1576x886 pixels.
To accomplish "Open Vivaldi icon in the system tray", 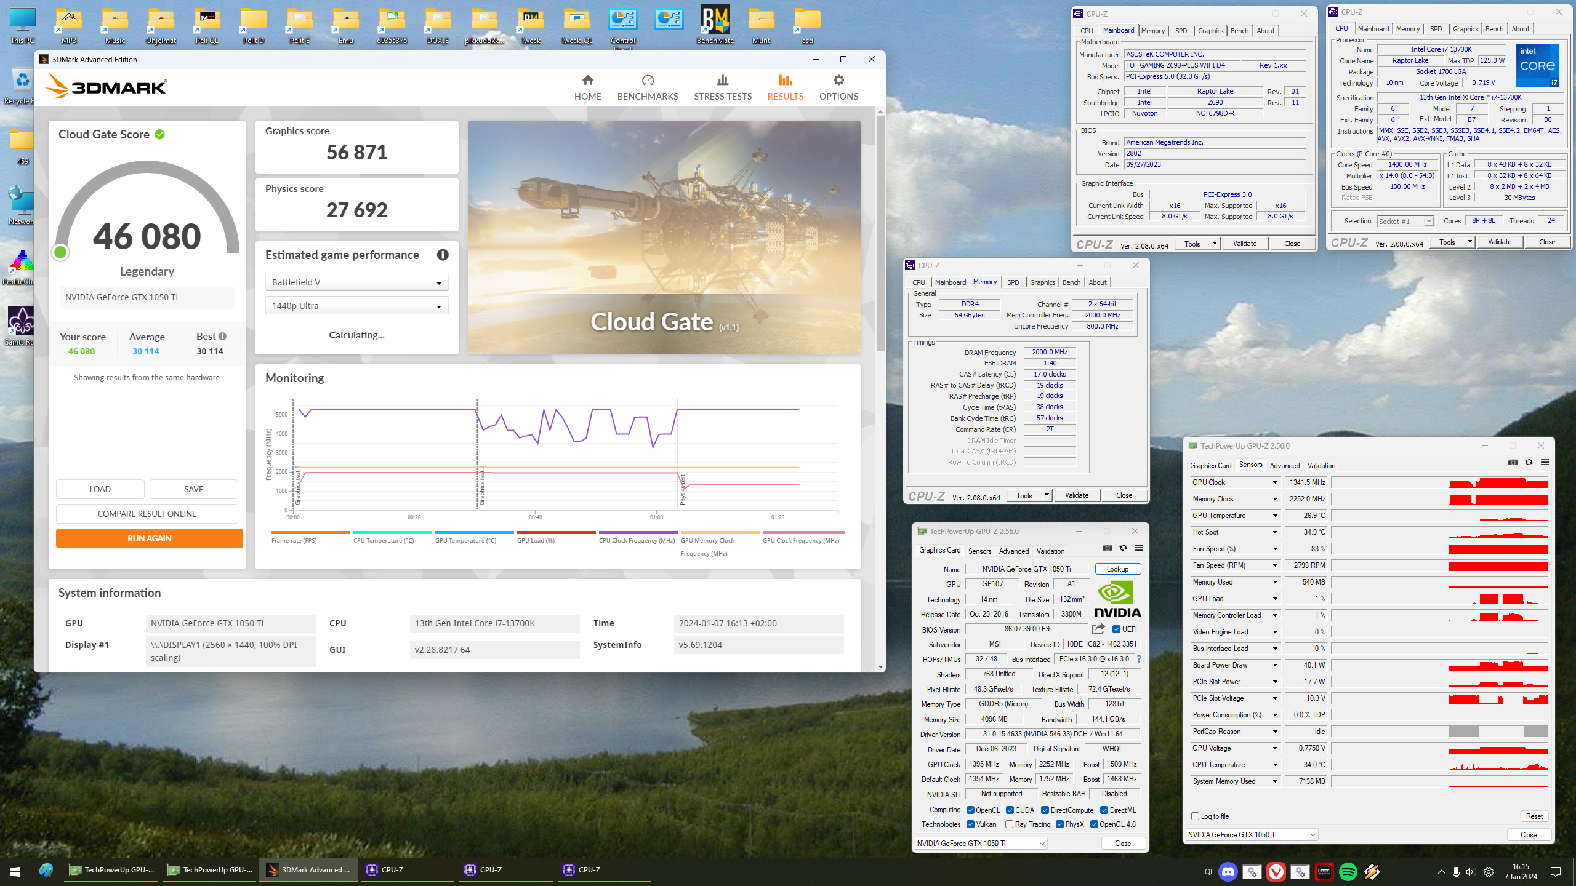I will [x=1276, y=871].
